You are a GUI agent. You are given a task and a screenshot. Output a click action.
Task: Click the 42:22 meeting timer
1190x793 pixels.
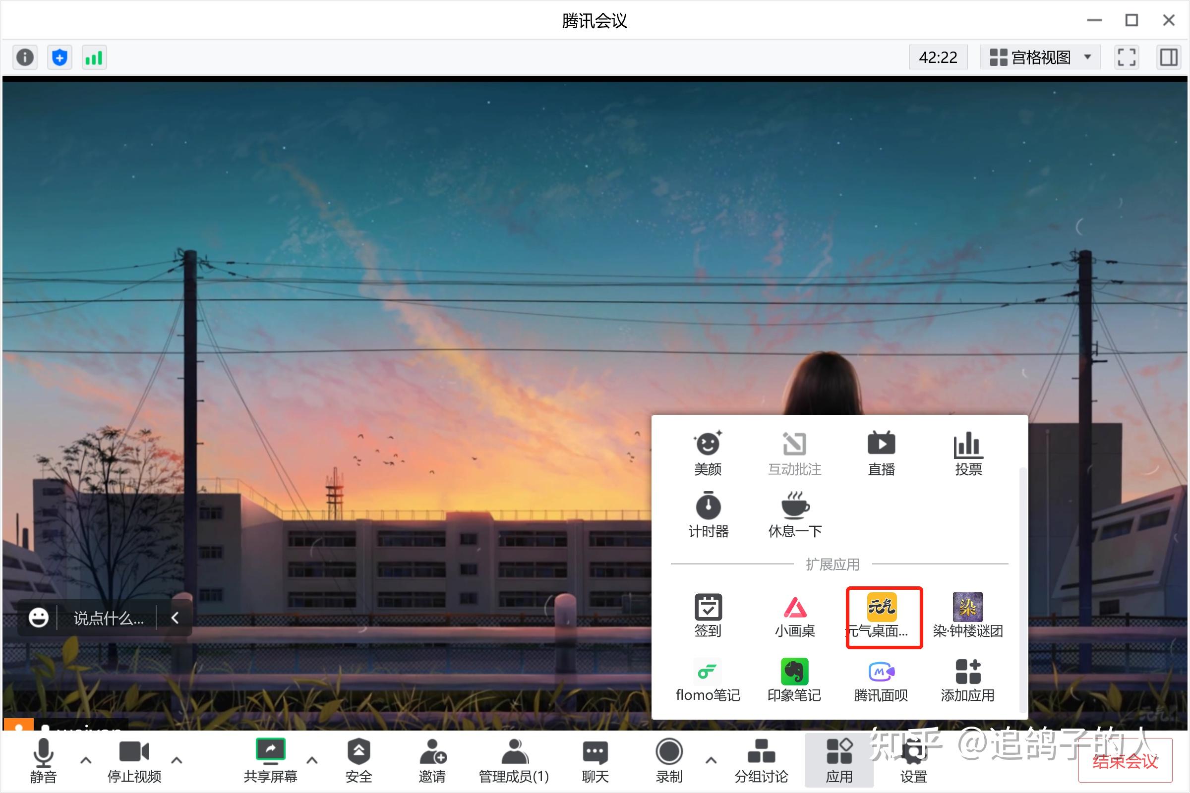[938, 57]
